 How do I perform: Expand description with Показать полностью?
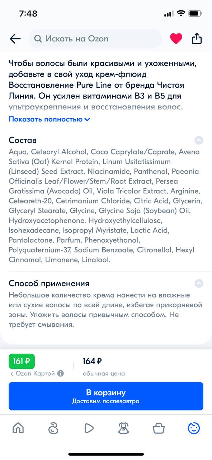(49, 119)
